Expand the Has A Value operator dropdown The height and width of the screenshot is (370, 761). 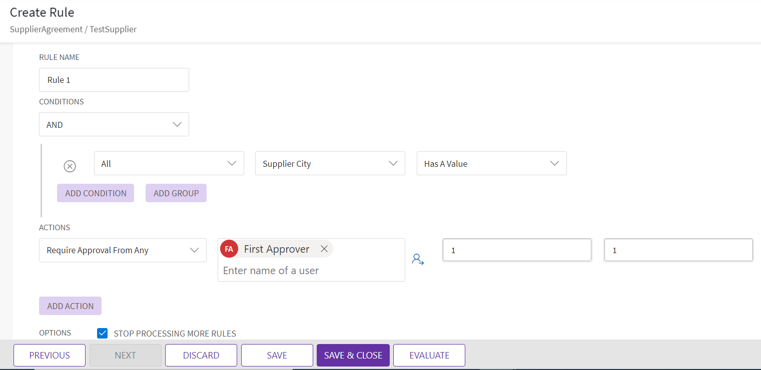[x=491, y=163]
